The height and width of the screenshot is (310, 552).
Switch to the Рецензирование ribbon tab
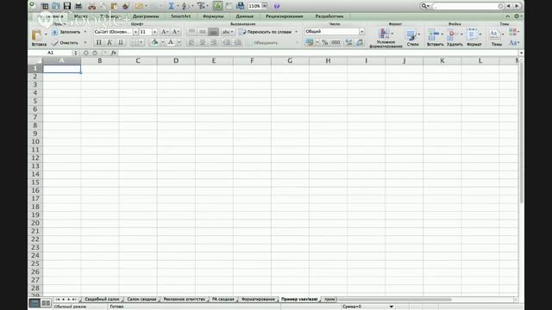(x=284, y=16)
